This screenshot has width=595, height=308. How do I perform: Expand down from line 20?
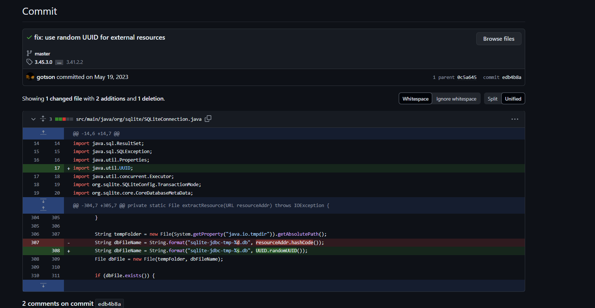[x=43, y=201]
